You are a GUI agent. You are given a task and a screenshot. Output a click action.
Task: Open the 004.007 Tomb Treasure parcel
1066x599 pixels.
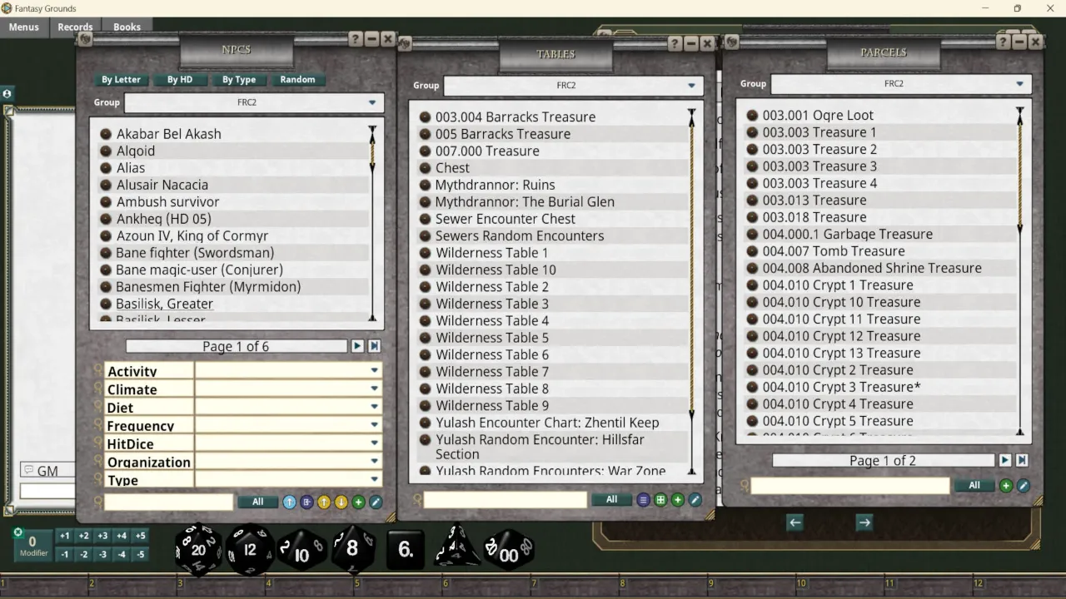pos(834,251)
